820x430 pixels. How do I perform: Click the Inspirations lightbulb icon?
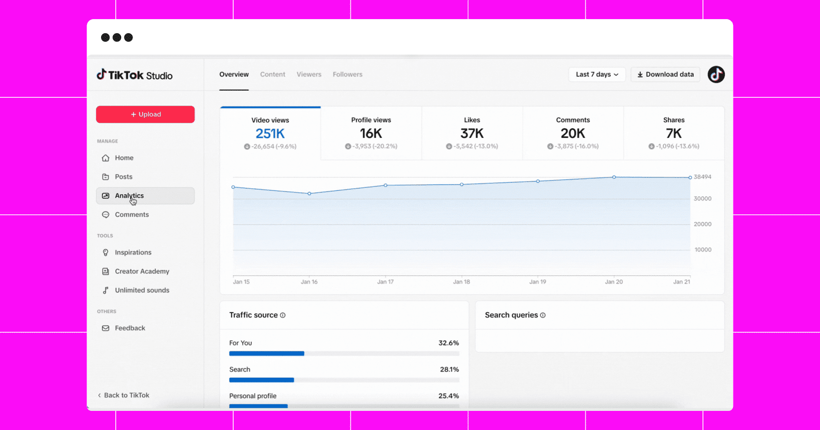pyautogui.click(x=106, y=252)
